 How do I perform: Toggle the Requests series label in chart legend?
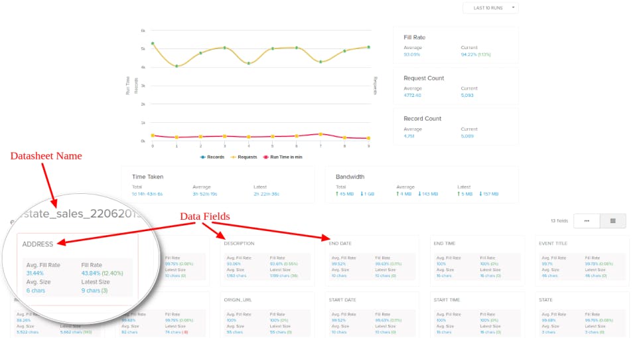point(248,157)
